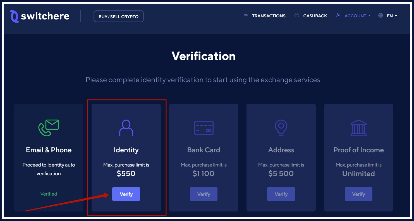Click Verify under Proof of Income

pyautogui.click(x=358, y=194)
